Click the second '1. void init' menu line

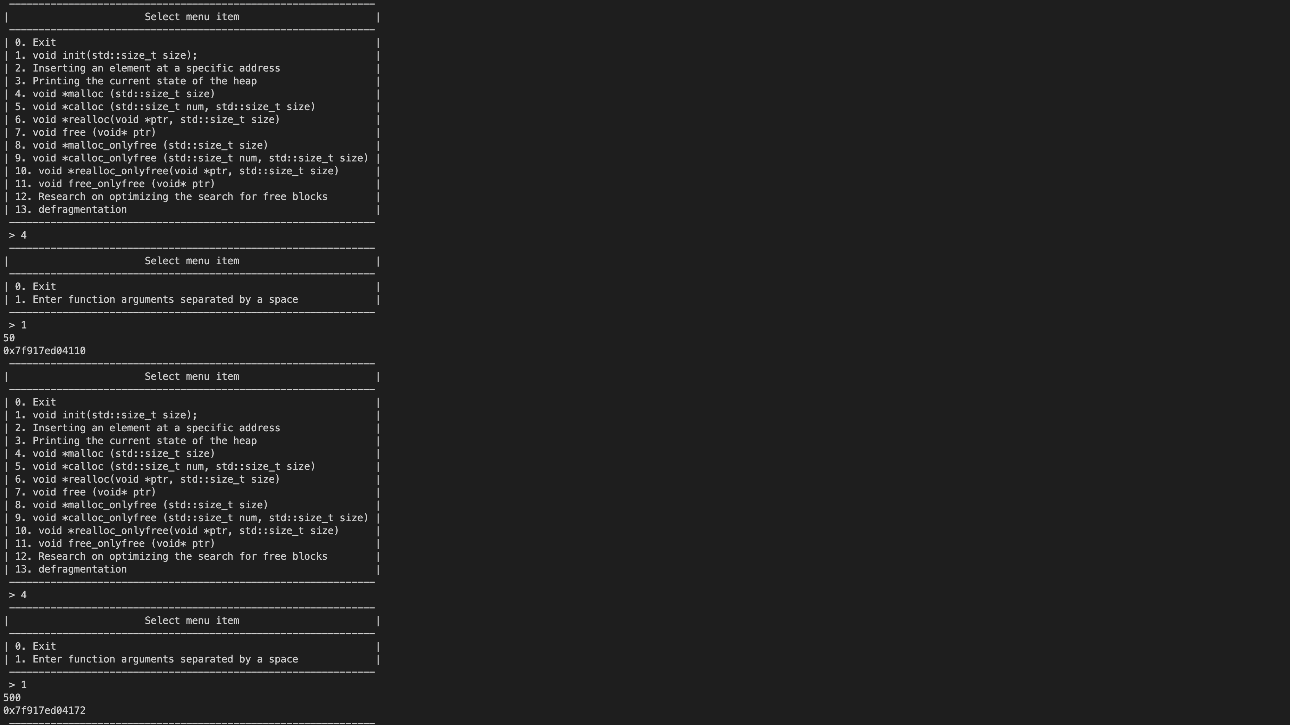pyautogui.click(x=106, y=415)
